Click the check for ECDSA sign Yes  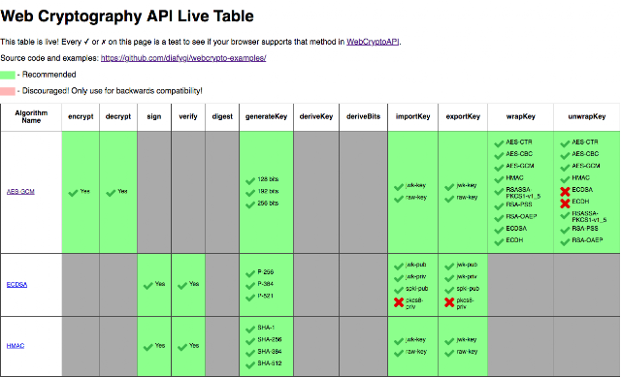[x=148, y=286]
